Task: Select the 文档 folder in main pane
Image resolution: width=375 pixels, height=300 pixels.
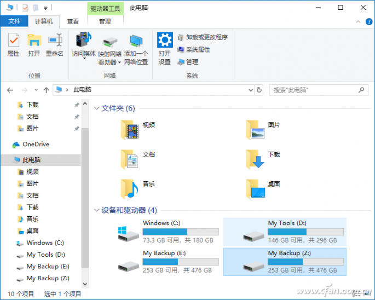Action: (137, 159)
